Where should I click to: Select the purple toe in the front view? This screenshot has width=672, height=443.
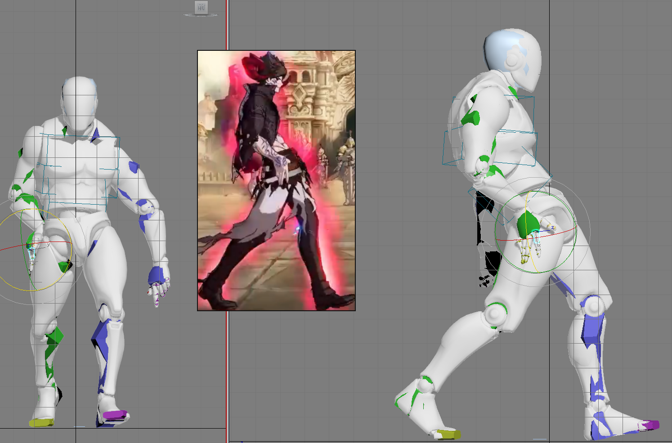(x=115, y=415)
